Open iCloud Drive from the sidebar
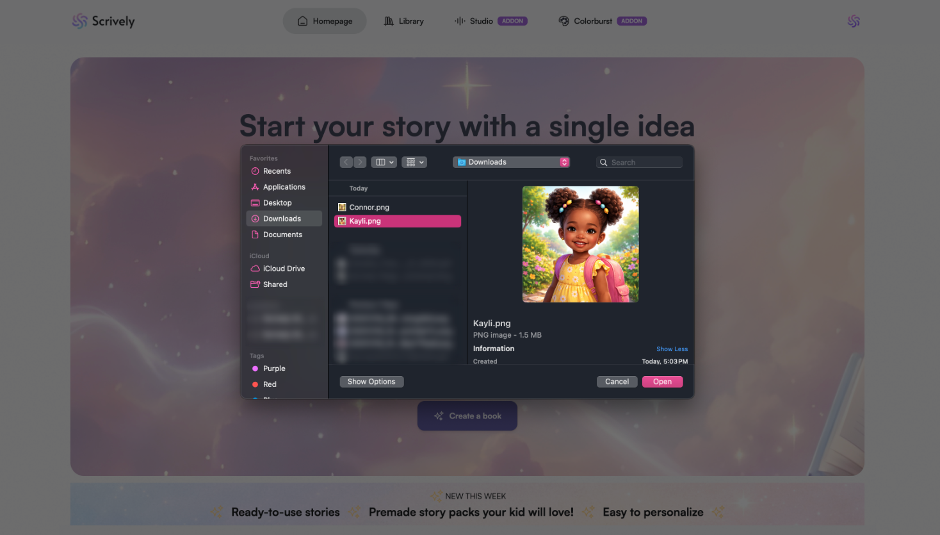Image resolution: width=940 pixels, height=535 pixels. [x=284, y=268]
